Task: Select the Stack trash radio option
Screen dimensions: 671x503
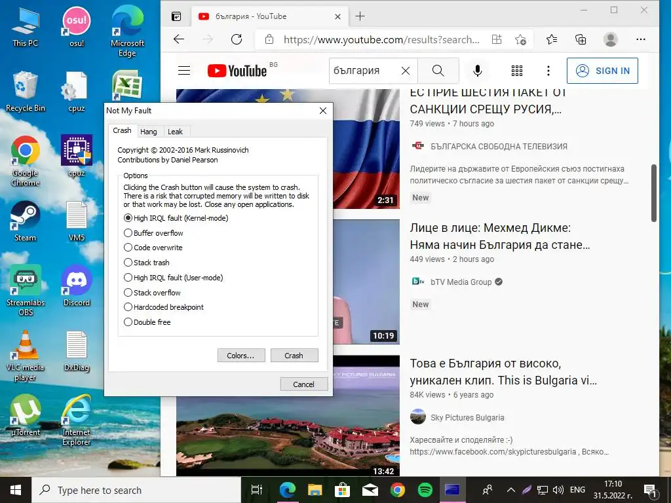Action: (146, 263)
